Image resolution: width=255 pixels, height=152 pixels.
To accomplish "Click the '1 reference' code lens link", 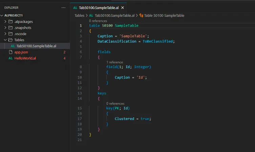I will click(x=114, y=62).
